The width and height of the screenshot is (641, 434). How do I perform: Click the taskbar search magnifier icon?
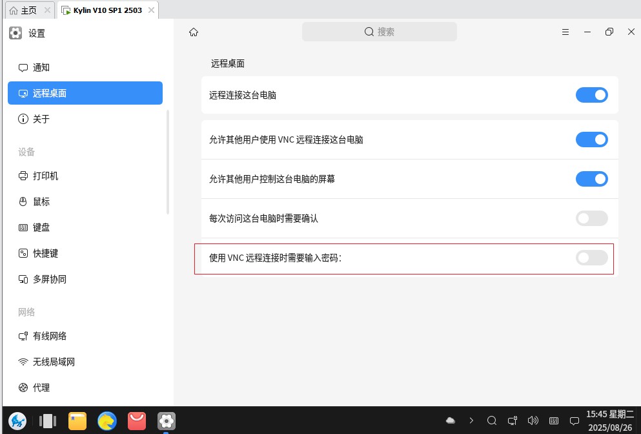pyautogui.click(x=492, y=420)
